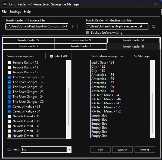This screenshot has height=160, width=162.
Task: Check Temple Ruins - 15 savegame
Action: [10, 72]
